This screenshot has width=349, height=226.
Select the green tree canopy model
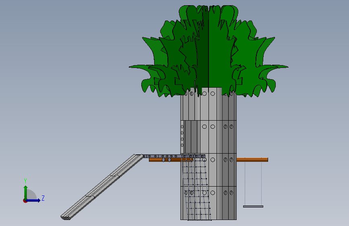209,51
